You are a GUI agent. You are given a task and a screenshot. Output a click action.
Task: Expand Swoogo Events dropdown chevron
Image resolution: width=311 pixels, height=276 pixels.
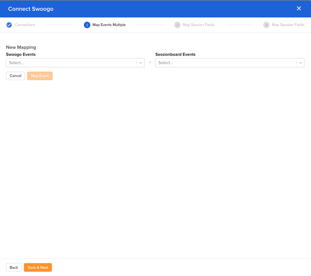pos(141,63)
